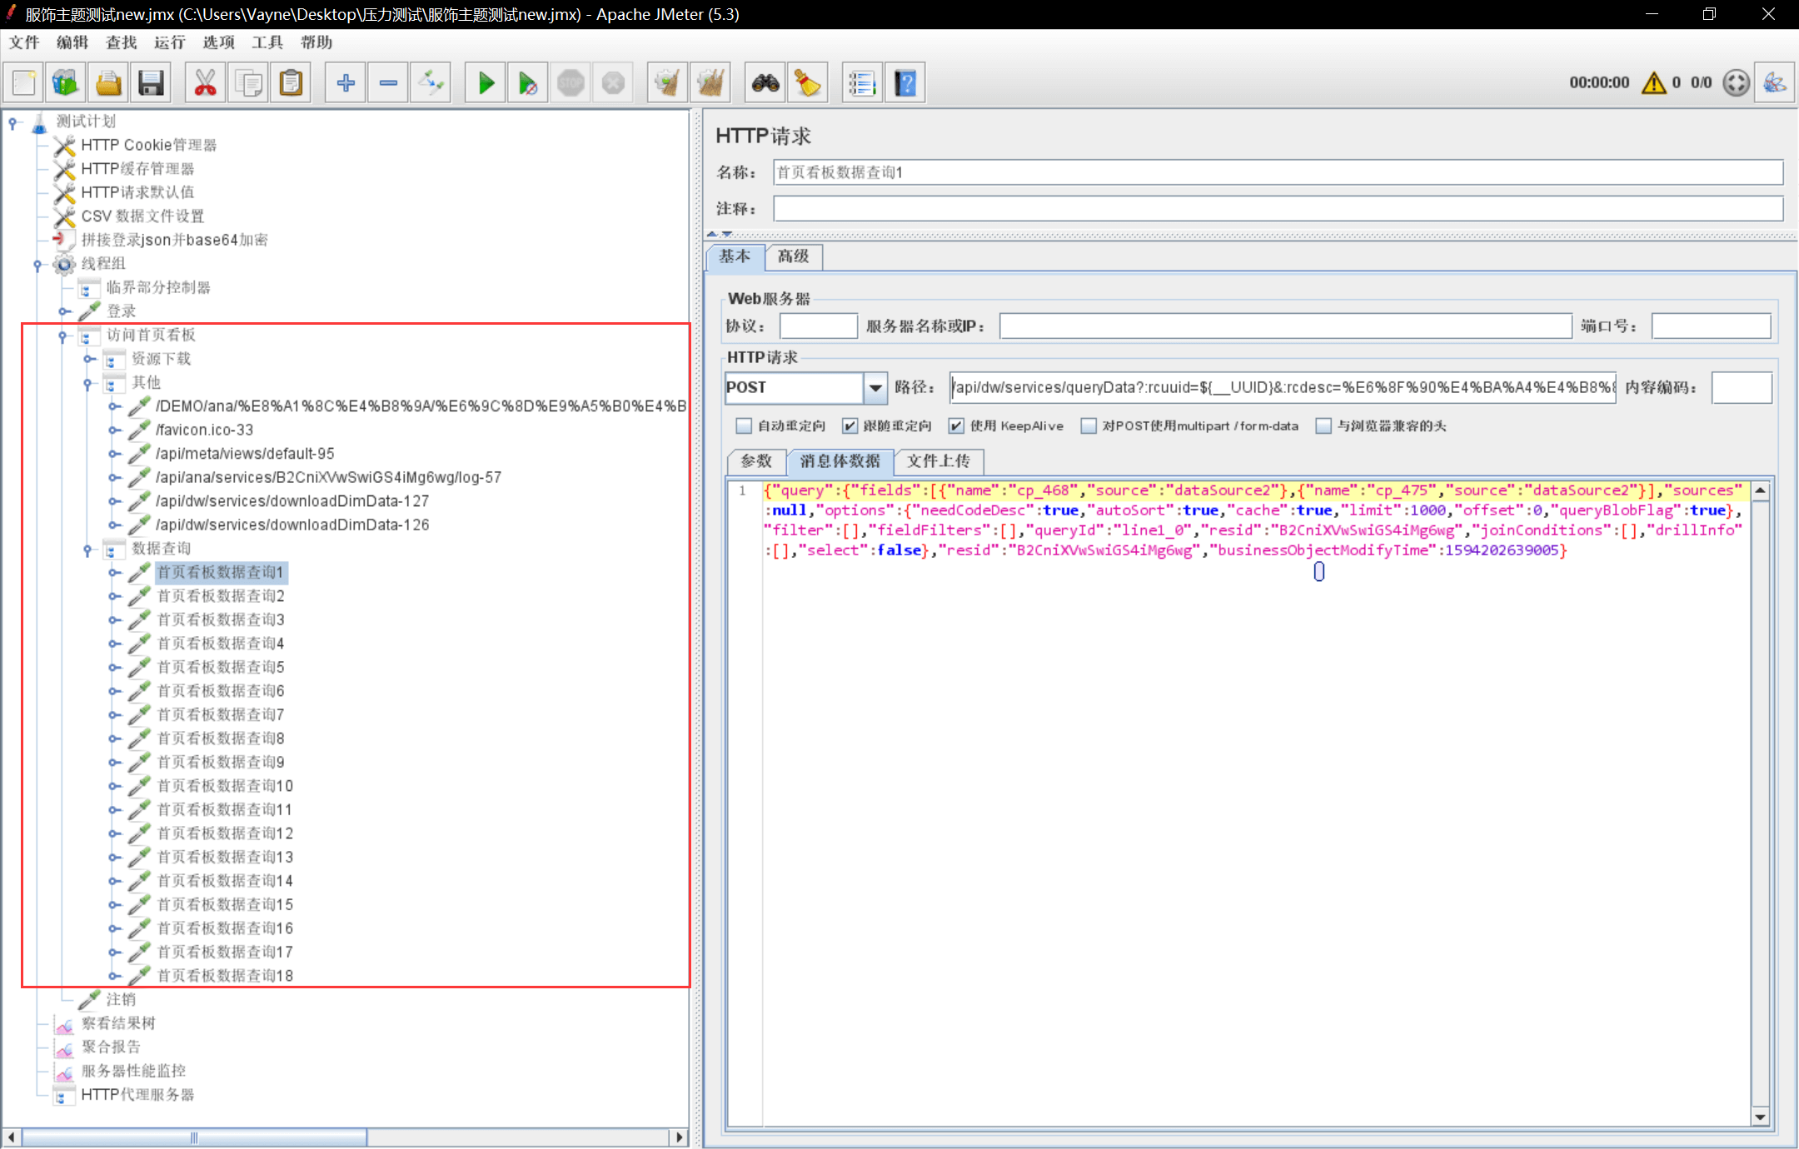Switch to the 高级 tab
1799x1149 pixels.
[x=793, y=256]
